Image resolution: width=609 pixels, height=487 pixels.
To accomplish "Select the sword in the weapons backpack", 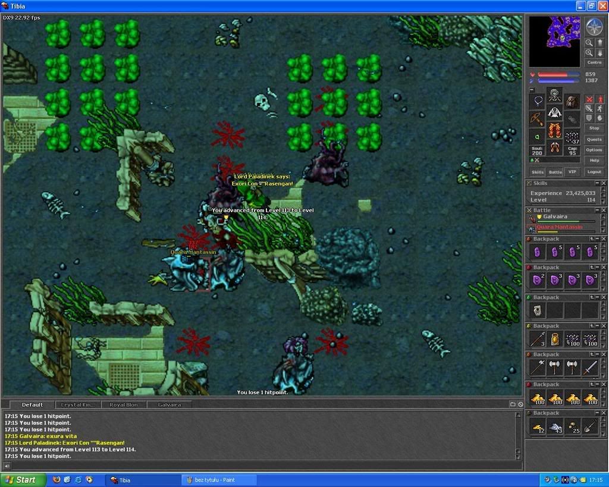I will click(591, 367).
